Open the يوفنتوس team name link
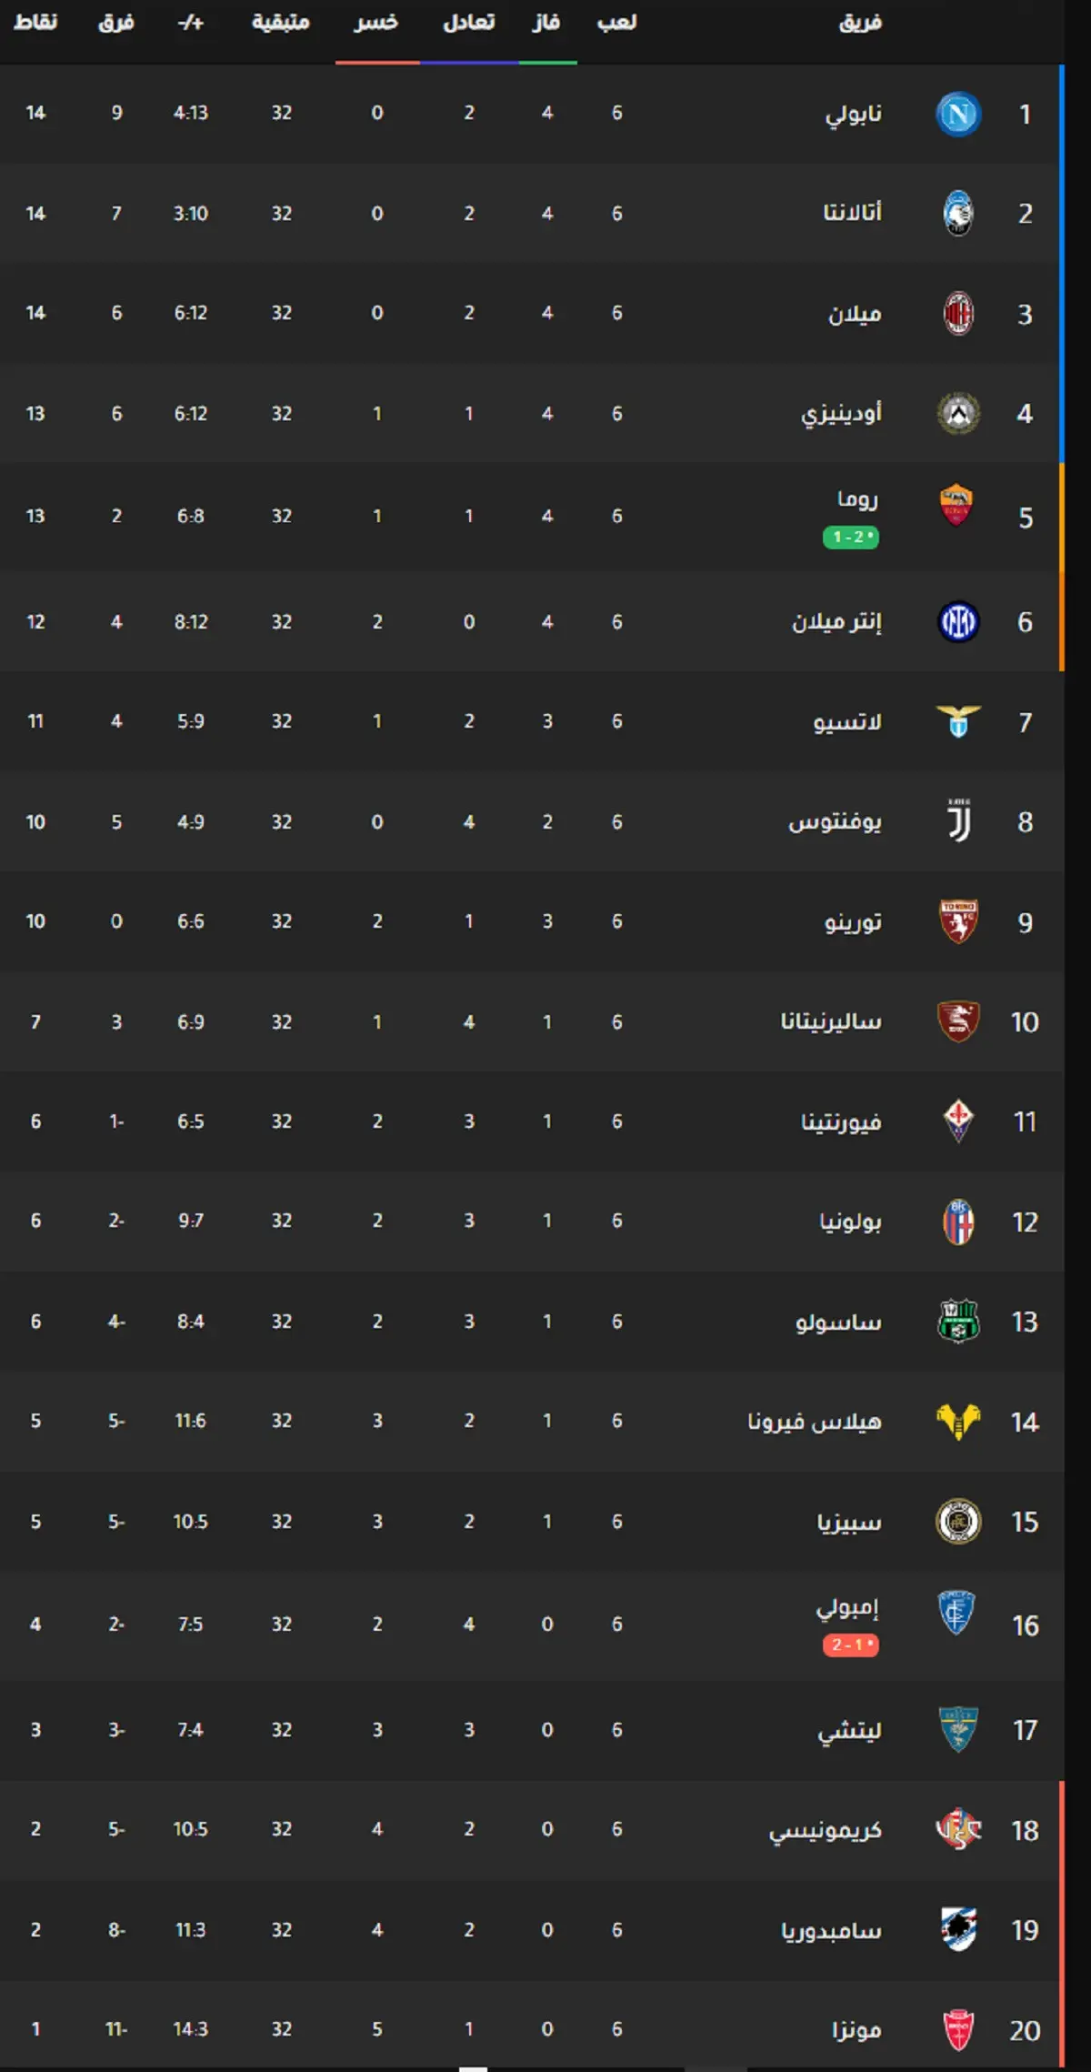Image resolution: width=1091 pixels, height=2072 pixels. click(835, 822)
